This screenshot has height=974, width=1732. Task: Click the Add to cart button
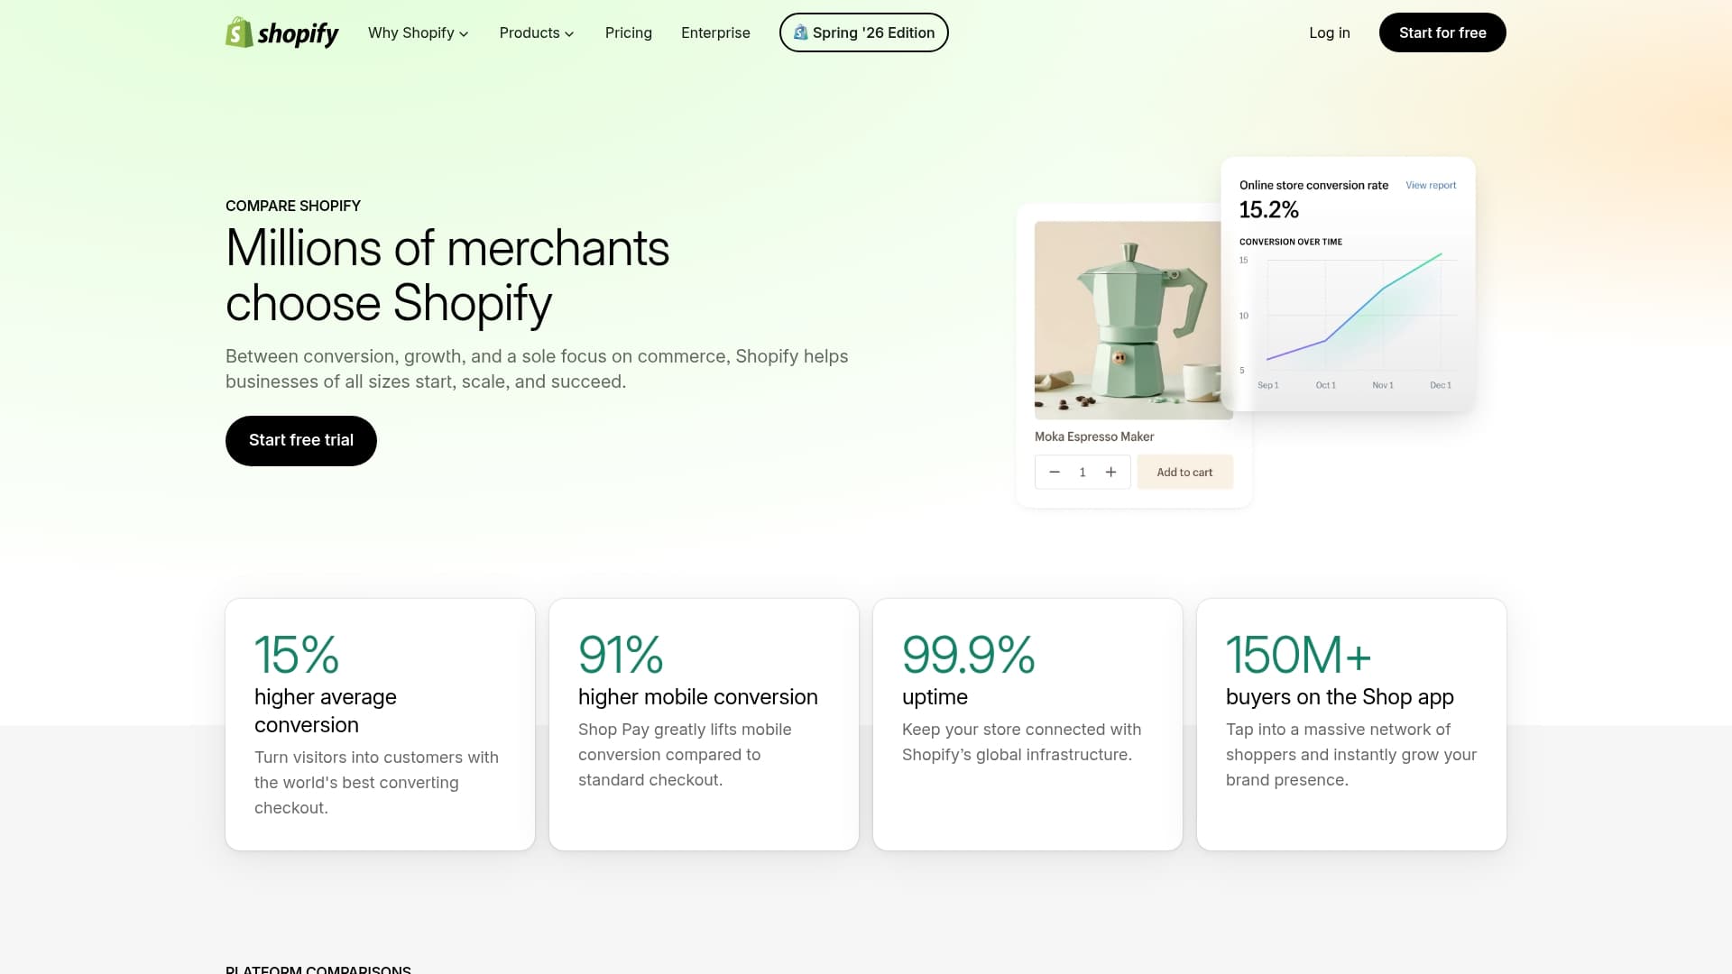coord(1184,472)
